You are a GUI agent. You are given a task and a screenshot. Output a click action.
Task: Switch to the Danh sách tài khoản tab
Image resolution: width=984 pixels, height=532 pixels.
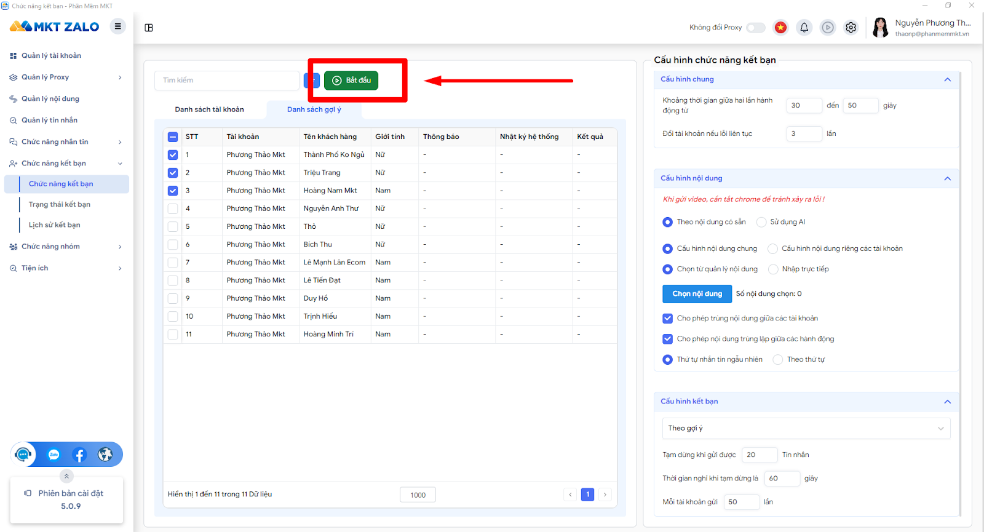tap(209, 109)
